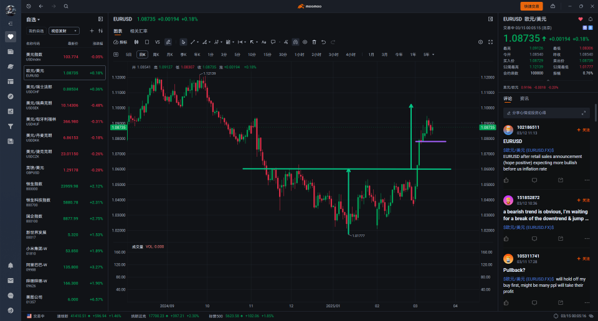598x321 pixels.
Task: Select the 4小时 timeframe
Action: pyautogui.click(x=351, y=55)
